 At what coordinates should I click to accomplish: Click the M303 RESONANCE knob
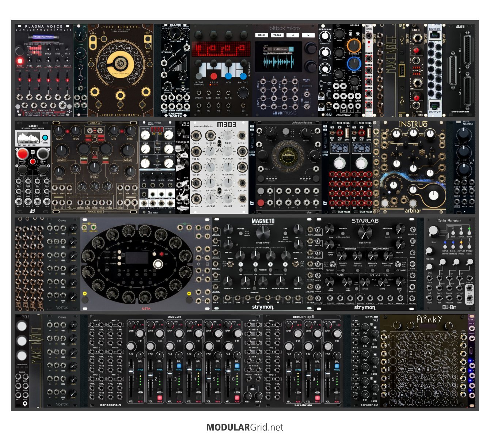coord(227,167)
